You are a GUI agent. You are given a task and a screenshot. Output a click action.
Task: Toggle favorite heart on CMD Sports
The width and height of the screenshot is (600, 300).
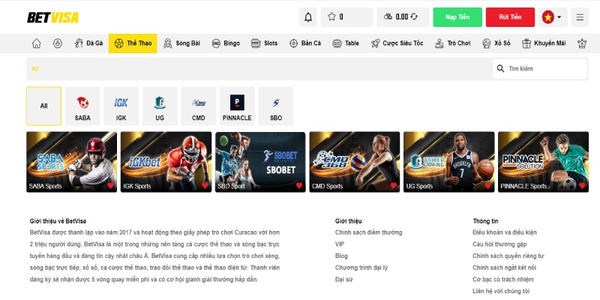pyautogui.click(x=393, y=185)
